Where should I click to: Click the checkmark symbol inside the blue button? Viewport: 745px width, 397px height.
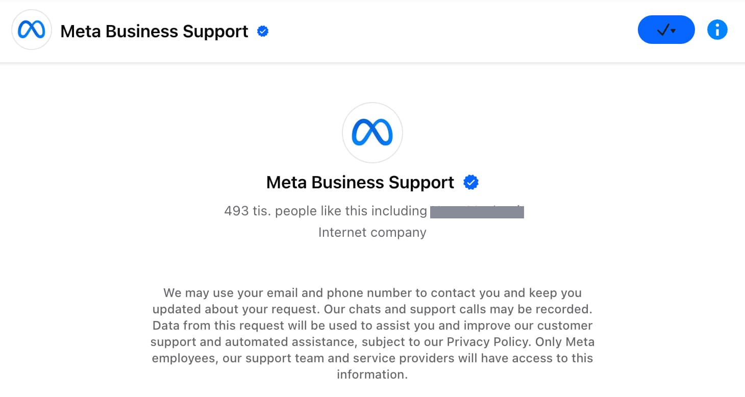coord(663,30)
